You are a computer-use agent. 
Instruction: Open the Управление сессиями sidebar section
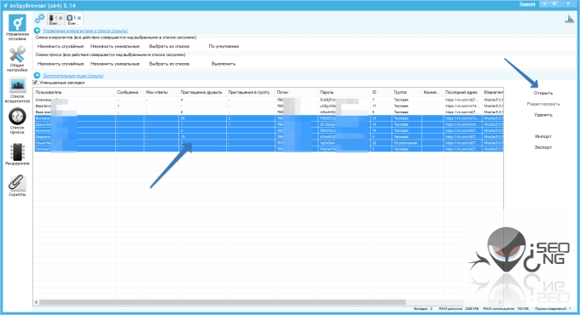pyautogui.click(x=17, y=27)
